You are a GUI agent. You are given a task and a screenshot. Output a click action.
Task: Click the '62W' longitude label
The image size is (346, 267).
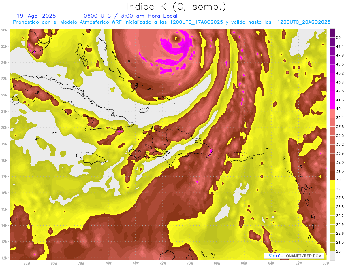point(298,263)
